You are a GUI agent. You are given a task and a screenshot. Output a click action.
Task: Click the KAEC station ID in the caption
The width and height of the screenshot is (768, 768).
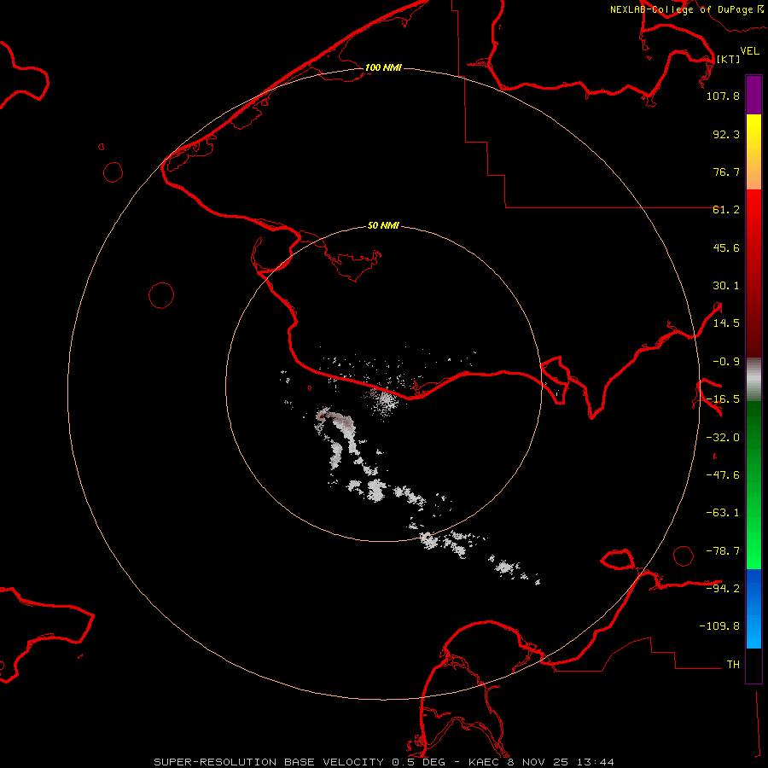(x=484, y=762)
